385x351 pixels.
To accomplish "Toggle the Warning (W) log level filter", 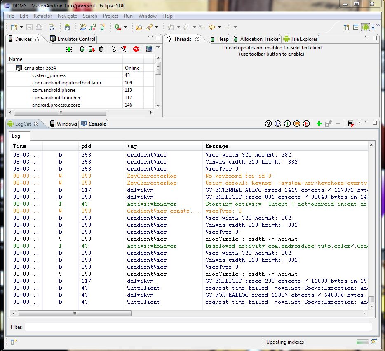I will pos(297,124).
